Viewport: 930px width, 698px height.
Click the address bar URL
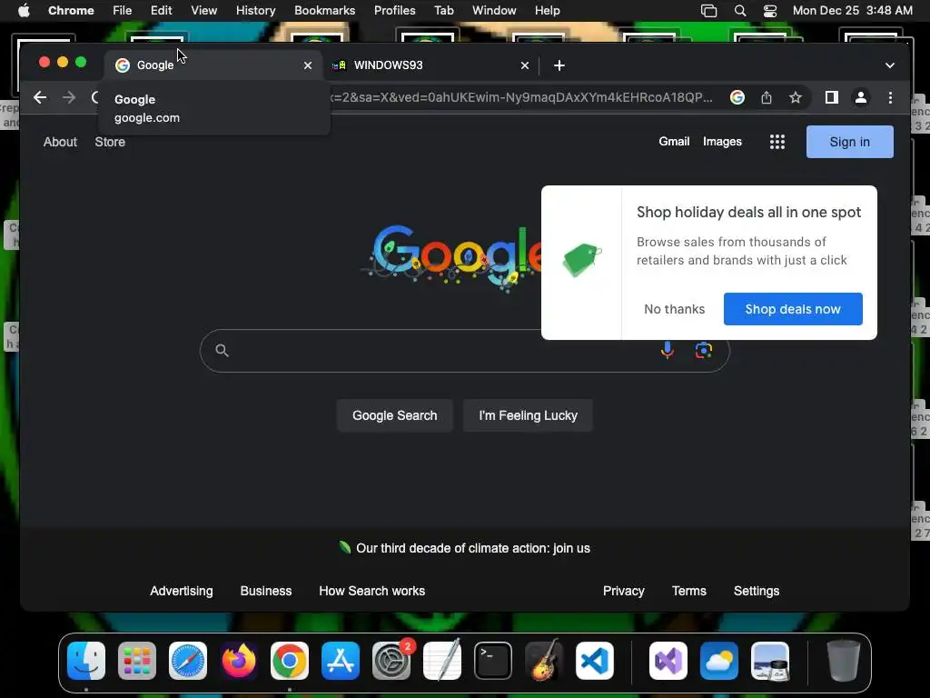tap(522, 97)
